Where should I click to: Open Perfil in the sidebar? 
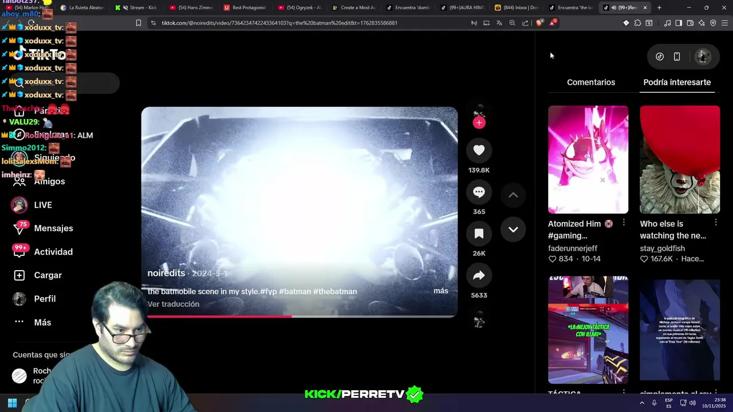click(35, 299)
